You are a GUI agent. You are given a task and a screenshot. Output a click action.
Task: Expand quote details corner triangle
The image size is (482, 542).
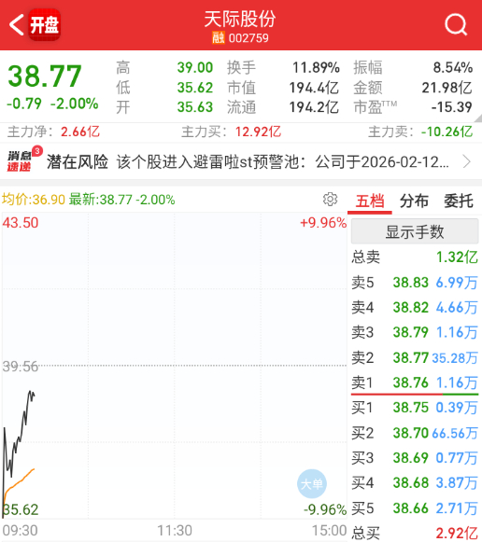tap(478, 118)
